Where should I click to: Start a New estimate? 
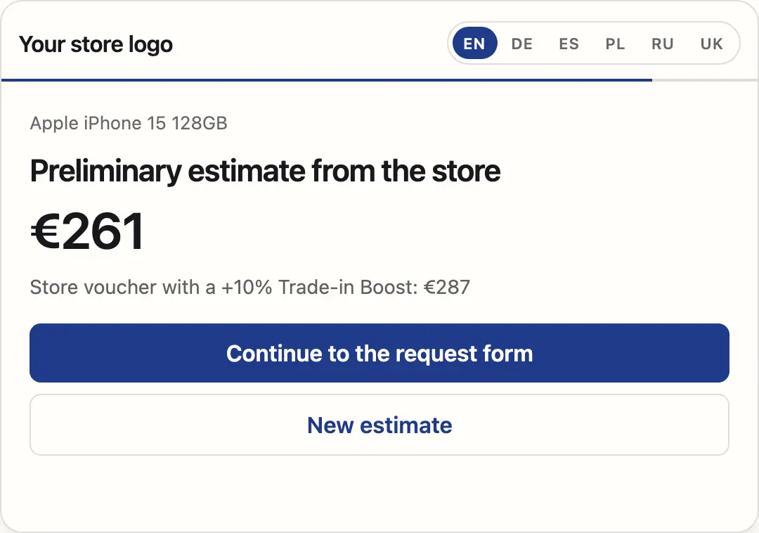tap(379, 425)
